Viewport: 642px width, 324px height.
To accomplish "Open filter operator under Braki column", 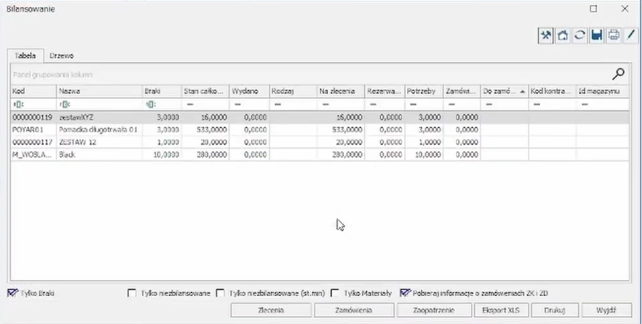I will pyautogui.click(x=149, y=105).
